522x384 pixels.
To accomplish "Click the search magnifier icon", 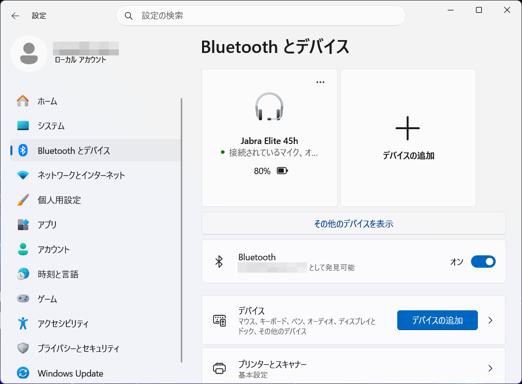I will tap(128, 16).
